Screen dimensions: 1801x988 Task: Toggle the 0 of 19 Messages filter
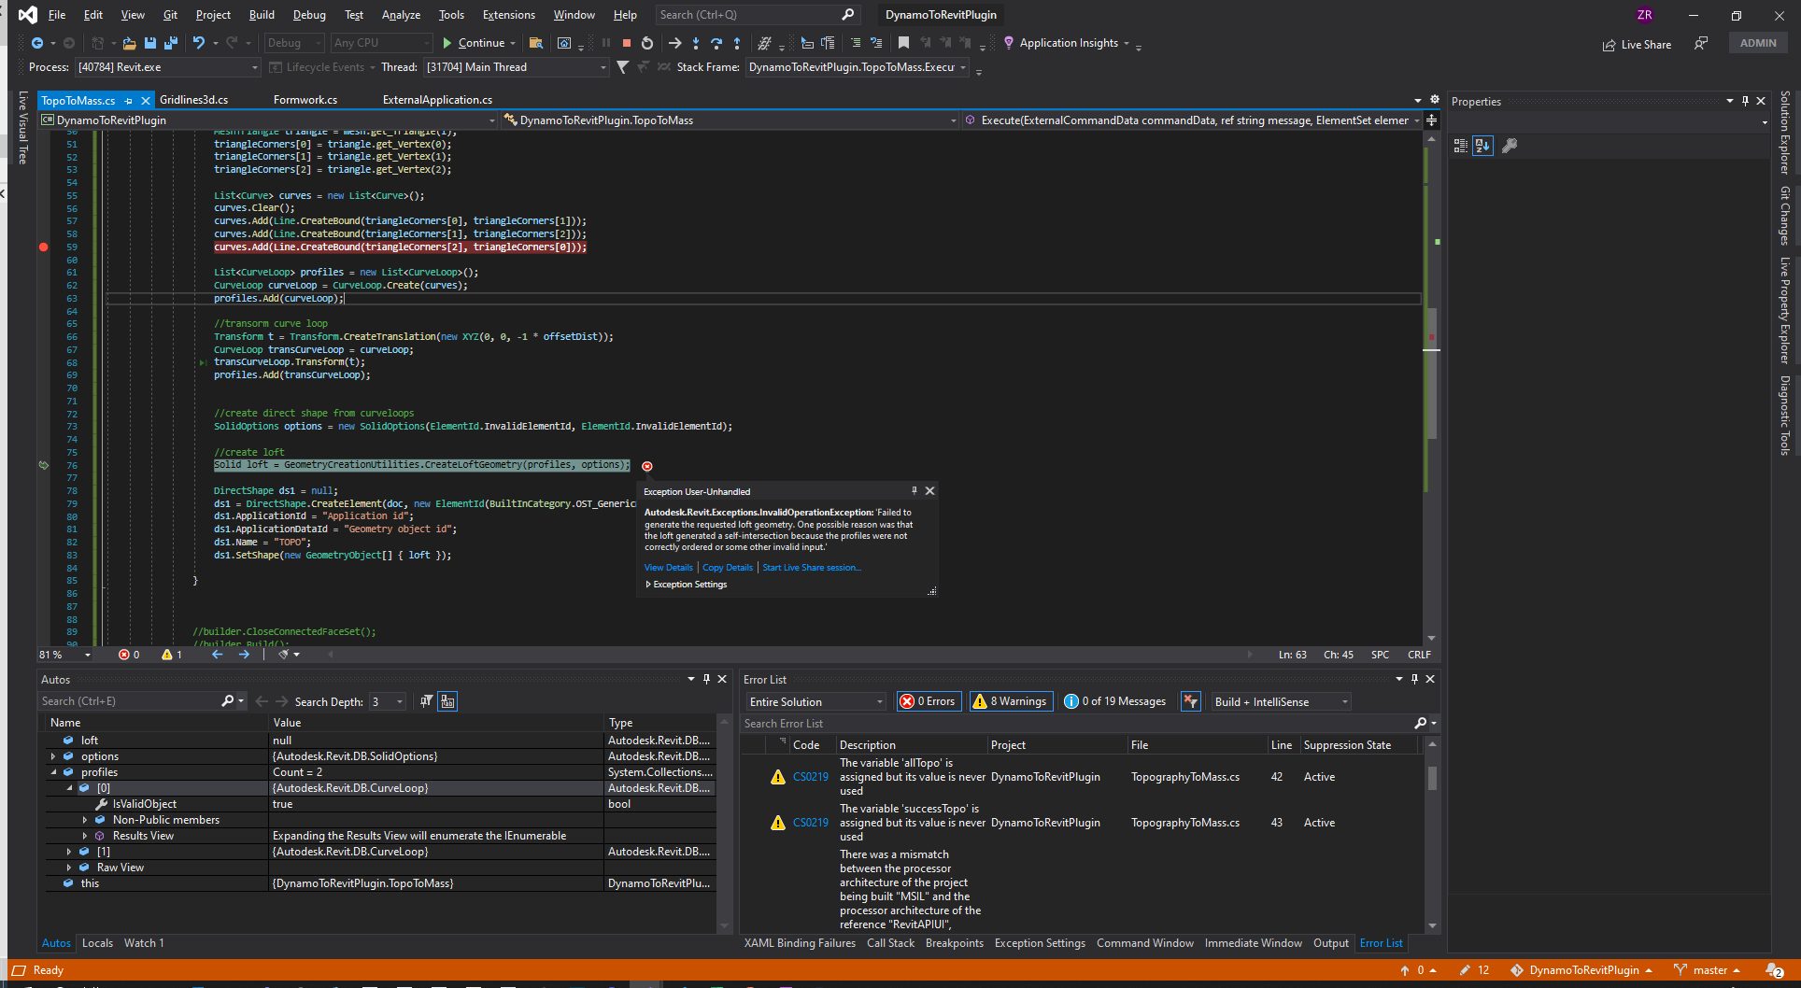pyautogui.click(x=1115, y=701)
